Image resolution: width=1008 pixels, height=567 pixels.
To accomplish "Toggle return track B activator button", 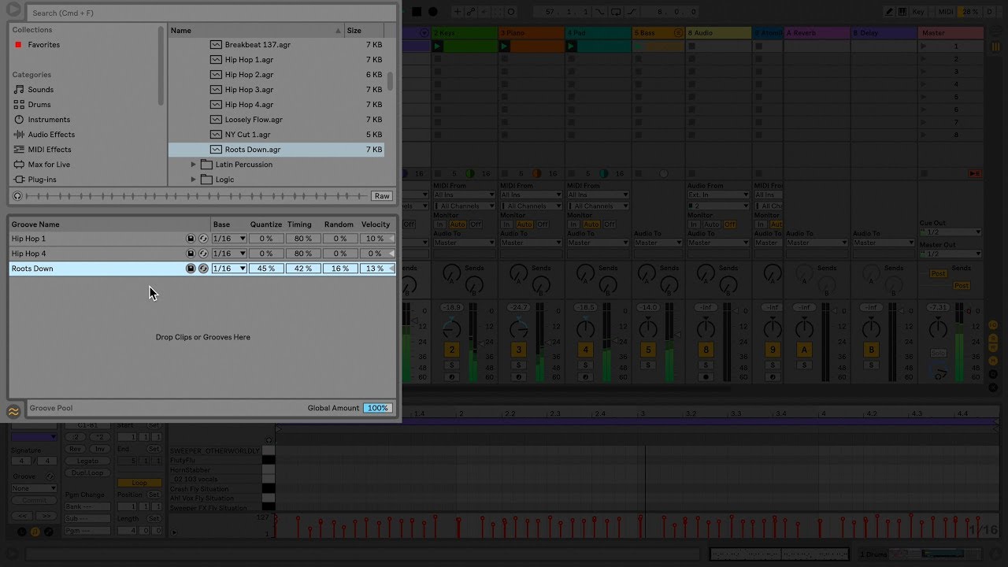I will click(x=871, y=350).
